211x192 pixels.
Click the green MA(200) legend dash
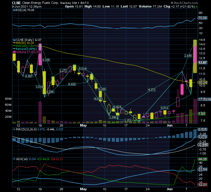coord(14,46)
